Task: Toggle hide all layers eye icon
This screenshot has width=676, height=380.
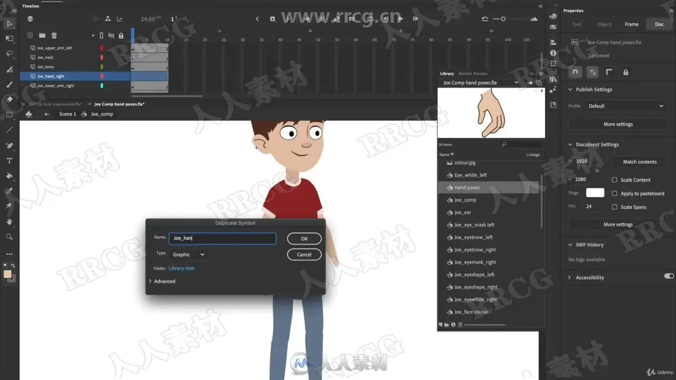Action: [x=111, y=35]
